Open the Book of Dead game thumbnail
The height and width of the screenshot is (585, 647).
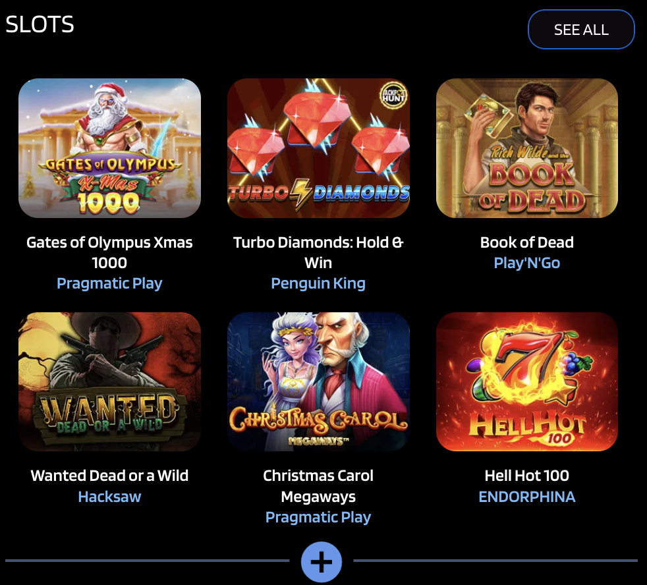click(x=526, y=148)
